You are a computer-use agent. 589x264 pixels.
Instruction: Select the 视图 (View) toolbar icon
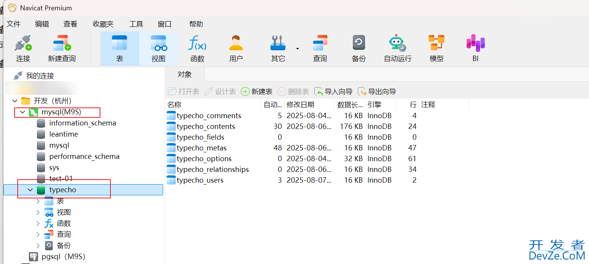(x=159, y=43)
